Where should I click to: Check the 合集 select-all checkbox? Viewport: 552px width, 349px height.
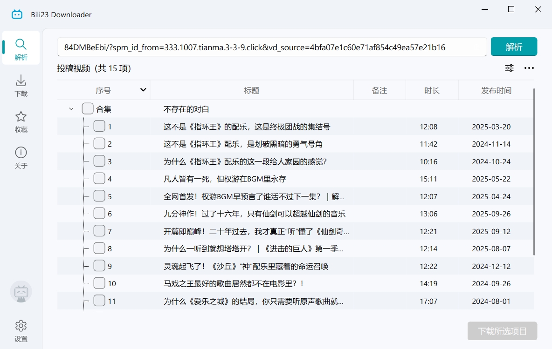pos(87,108)
